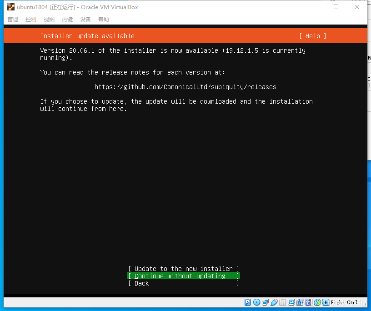Open the installer Help button
Viewport: 371px width, 311px height.
[x=312, y=36]
